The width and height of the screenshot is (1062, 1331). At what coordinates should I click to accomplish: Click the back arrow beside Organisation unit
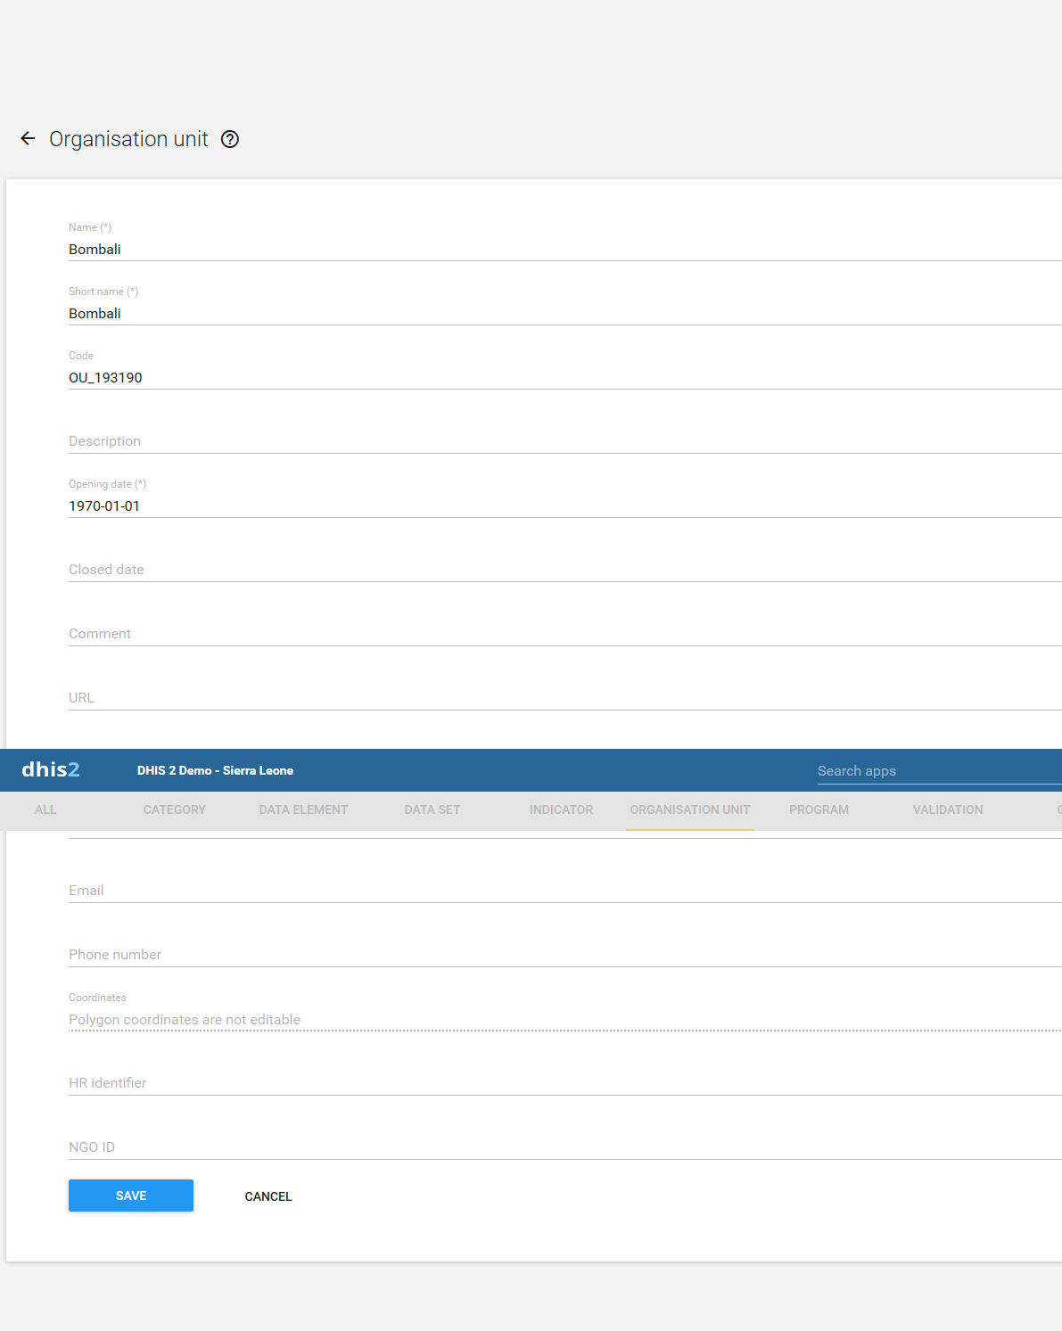coord(28,139)
